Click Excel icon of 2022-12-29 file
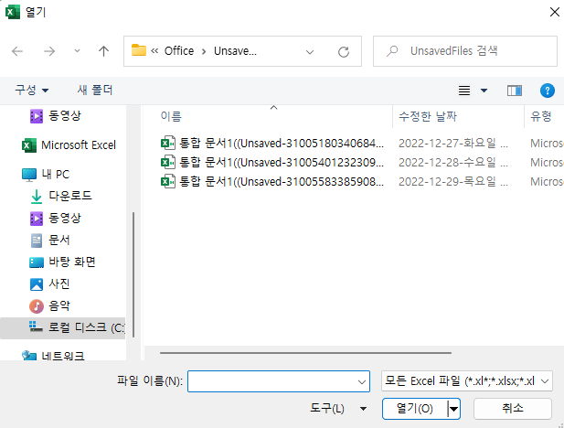 (x=168, y=181)
